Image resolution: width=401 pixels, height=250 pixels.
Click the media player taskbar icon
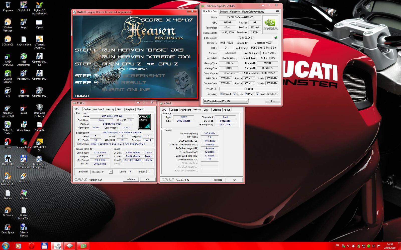18,246
